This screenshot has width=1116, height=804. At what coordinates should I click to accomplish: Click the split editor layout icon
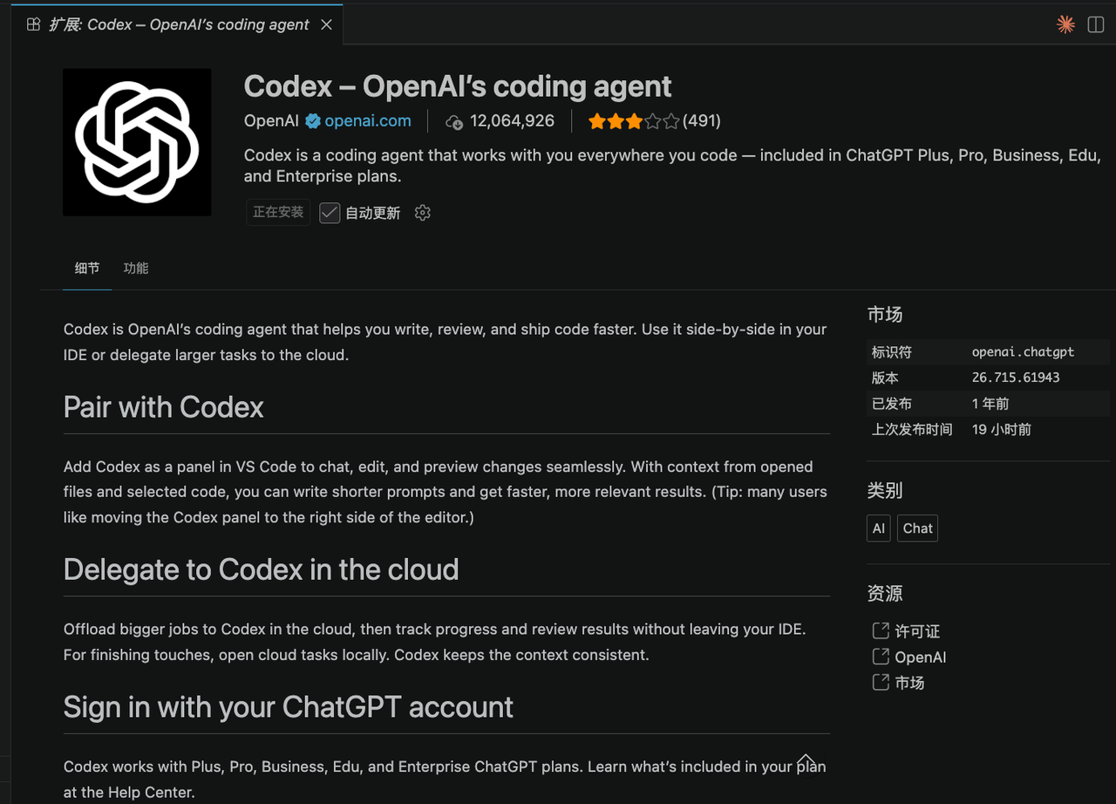[1096, 24]
